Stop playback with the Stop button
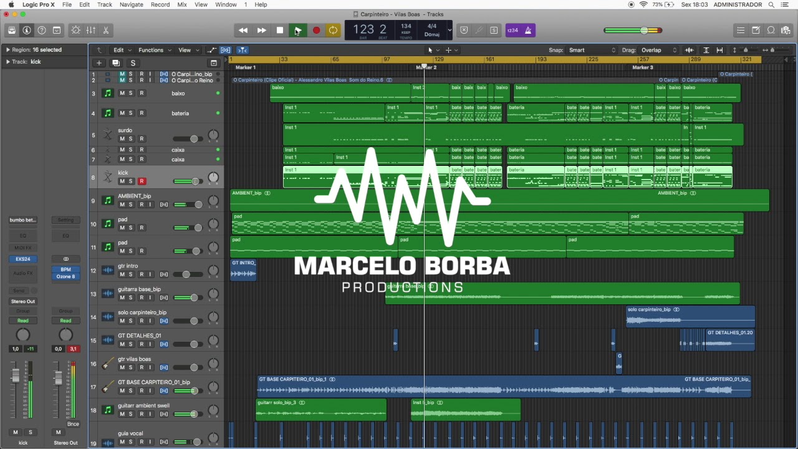Screen dimensions: 798x449 (280, 30)
